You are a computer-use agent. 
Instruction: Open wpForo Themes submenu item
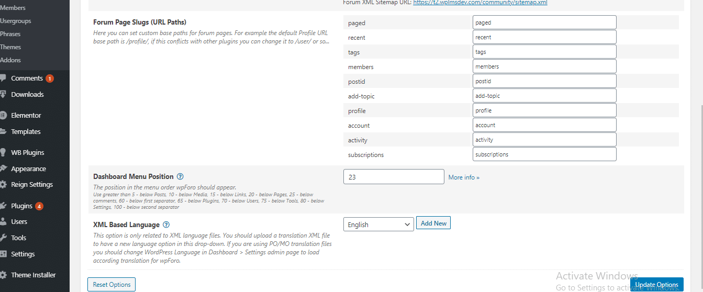[x=10, y=47]
